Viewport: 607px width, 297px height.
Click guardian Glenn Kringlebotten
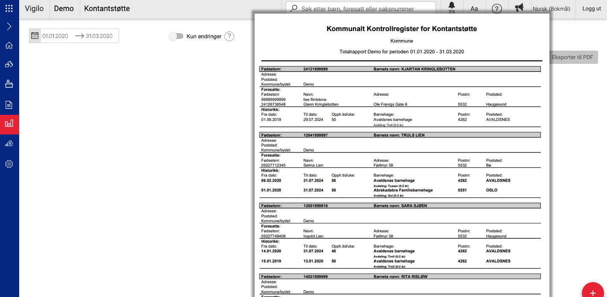coord(321,104)
